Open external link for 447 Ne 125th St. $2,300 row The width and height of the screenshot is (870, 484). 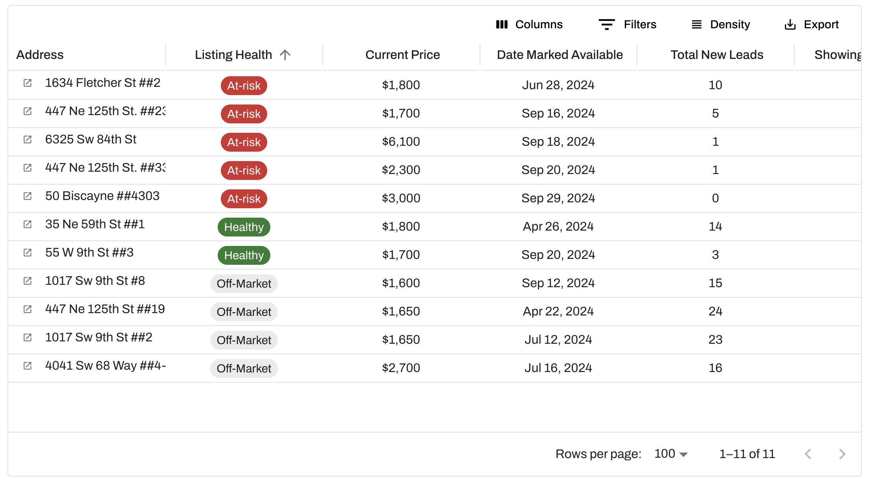pos(28,168)
